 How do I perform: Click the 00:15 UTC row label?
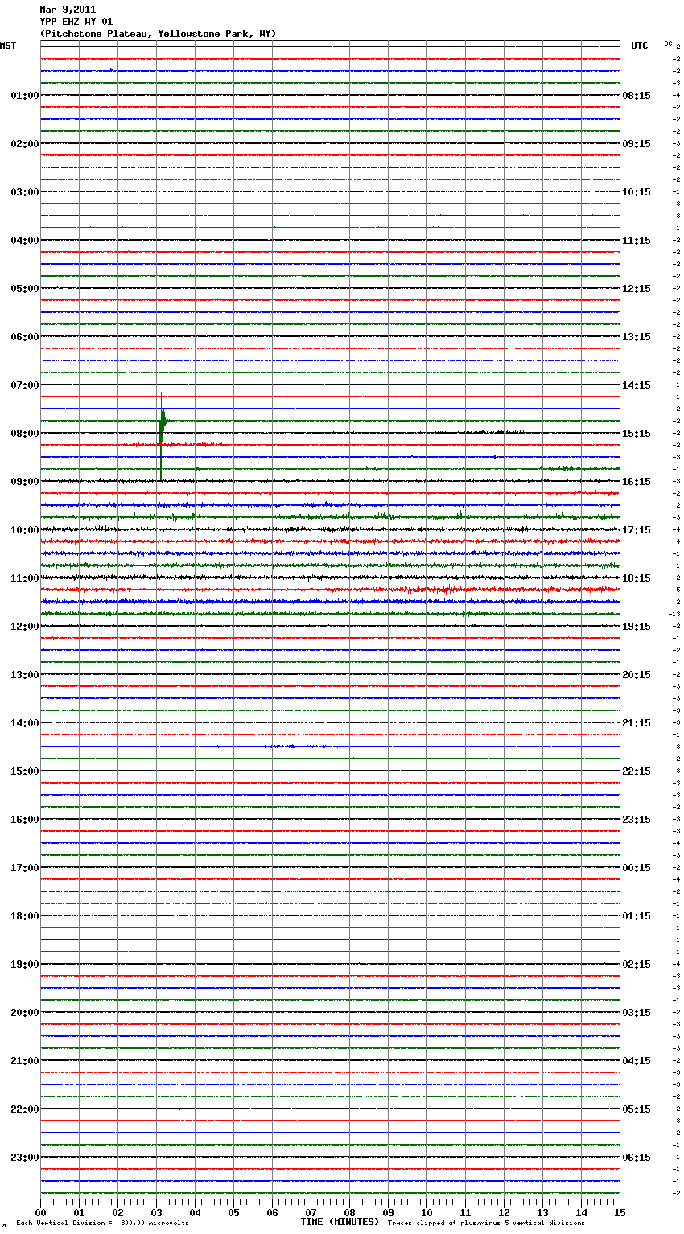[x=637, y=868]
